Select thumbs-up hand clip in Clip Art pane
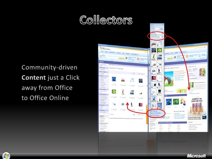This screenshot has height=159, width=212. [x=154, y=64]
